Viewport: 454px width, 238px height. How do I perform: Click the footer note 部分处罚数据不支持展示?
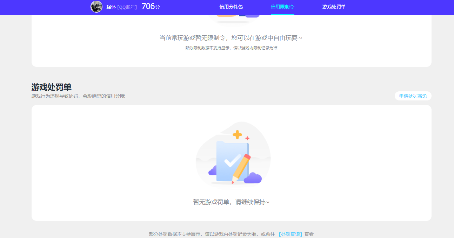(175, 234)
